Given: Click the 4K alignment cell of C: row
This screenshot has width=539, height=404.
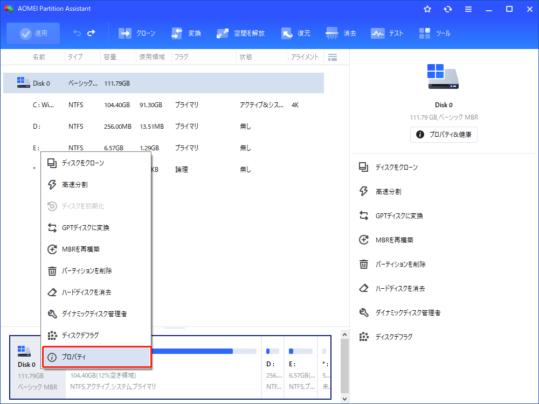Looking at the screenshot, I should [295, 105].
